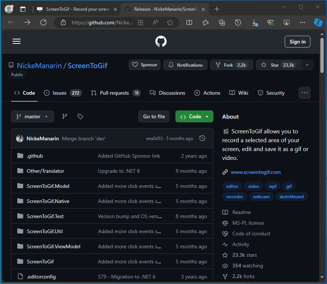Open the editor topic tag
The image size is (327, 284).
[232, 186]
